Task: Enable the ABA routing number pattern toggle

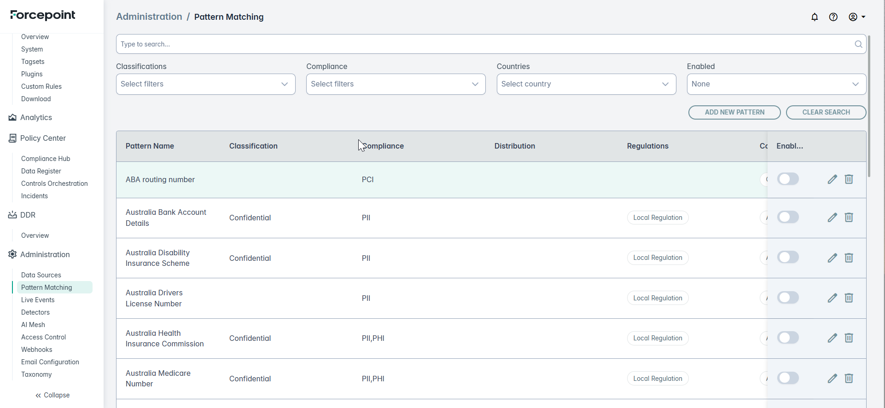Action: [x=788, y=179]
